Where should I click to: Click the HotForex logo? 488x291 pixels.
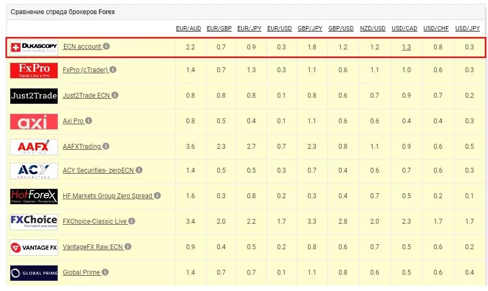click(x=34, y=196)
